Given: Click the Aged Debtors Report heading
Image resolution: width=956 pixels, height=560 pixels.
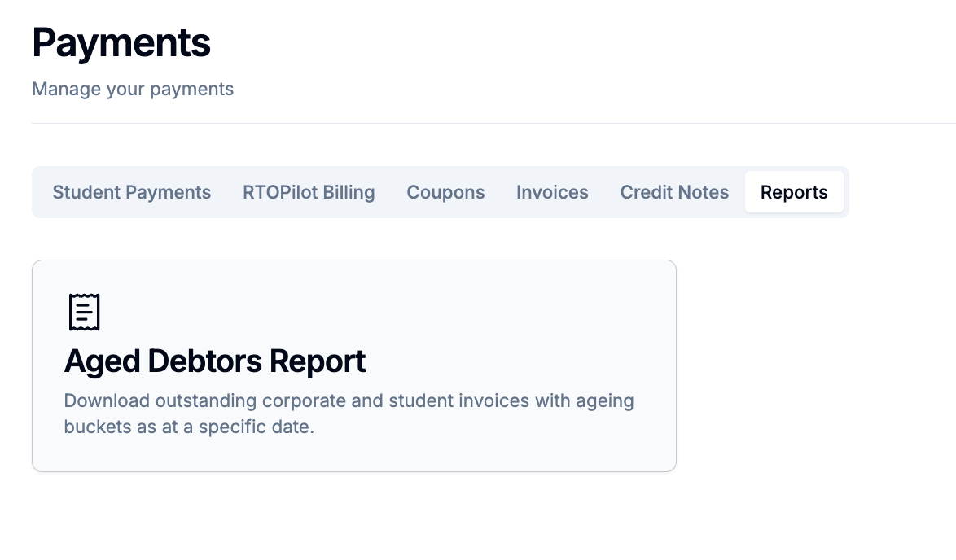Looking at the screenshot, I should 215,361.
